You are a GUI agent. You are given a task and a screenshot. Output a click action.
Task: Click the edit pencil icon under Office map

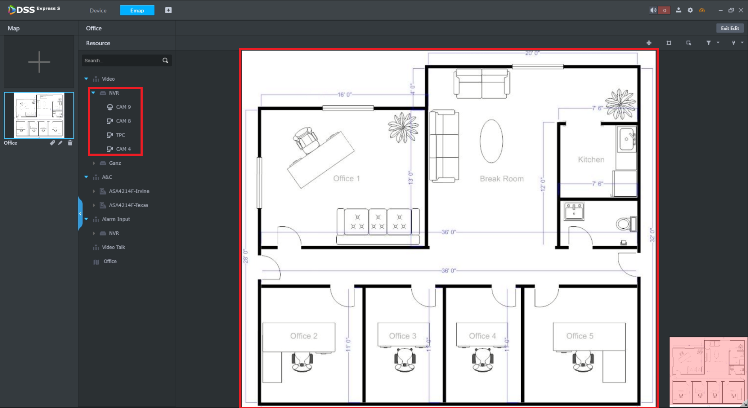pyautogui.click(x=60, y=143)
